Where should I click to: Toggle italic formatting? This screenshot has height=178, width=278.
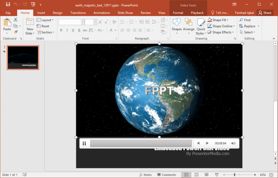click(67, 30)
